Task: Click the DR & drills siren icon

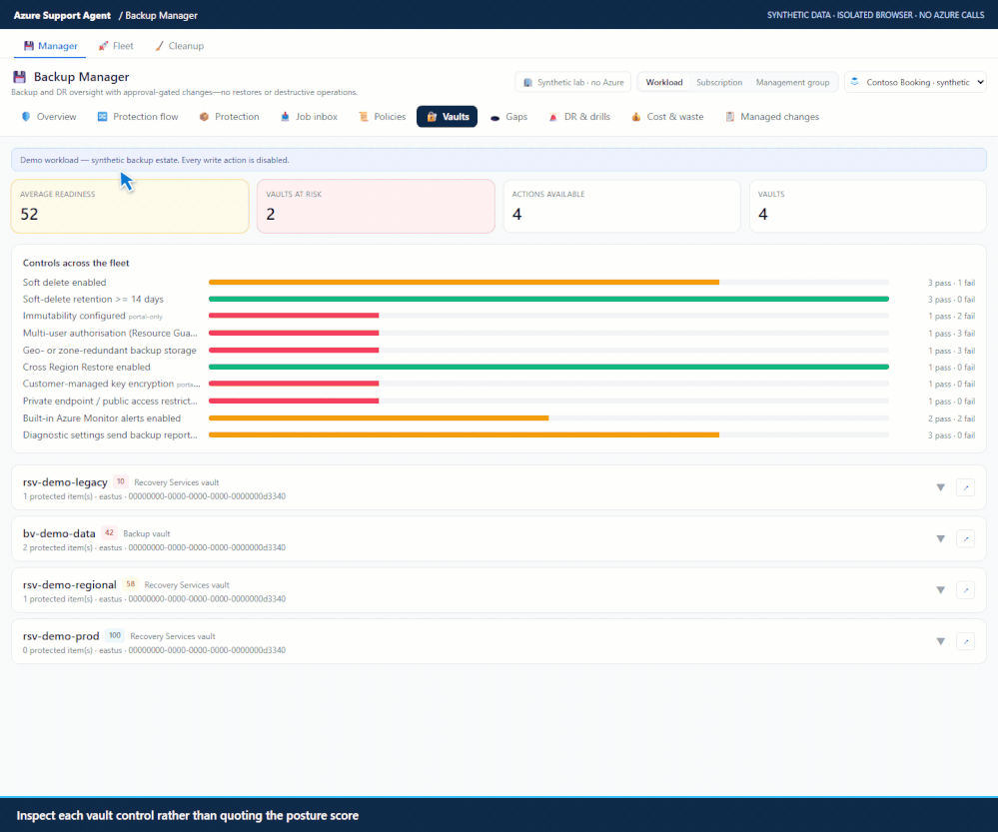Action: [553, 117]
